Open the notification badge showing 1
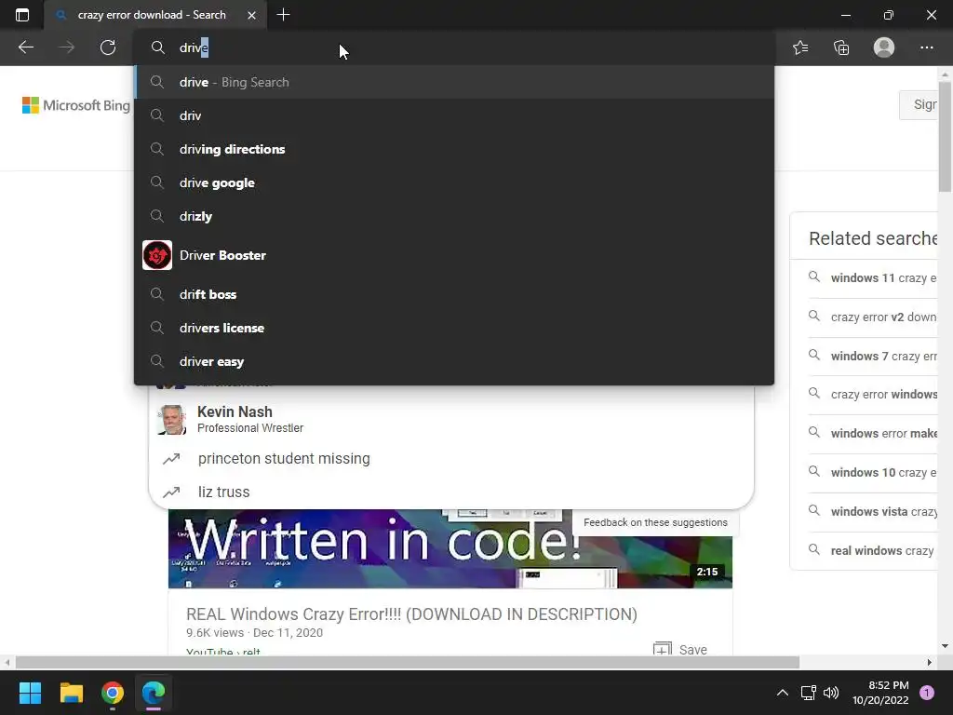Viewport: 953px width, 715px height. pos(926,693)
